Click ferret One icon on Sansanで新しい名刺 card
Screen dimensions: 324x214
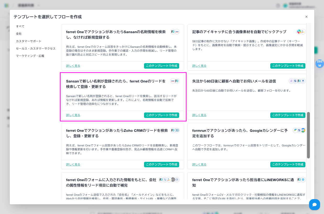[177, 81]
